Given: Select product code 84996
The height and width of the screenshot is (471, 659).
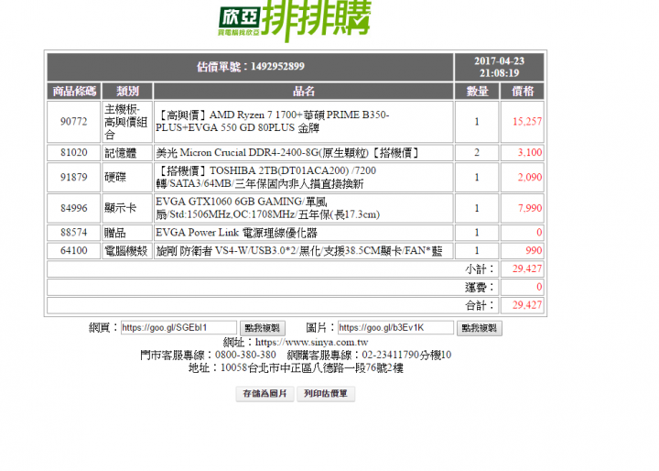Looking at the screenshot, I should pos(73,208).
